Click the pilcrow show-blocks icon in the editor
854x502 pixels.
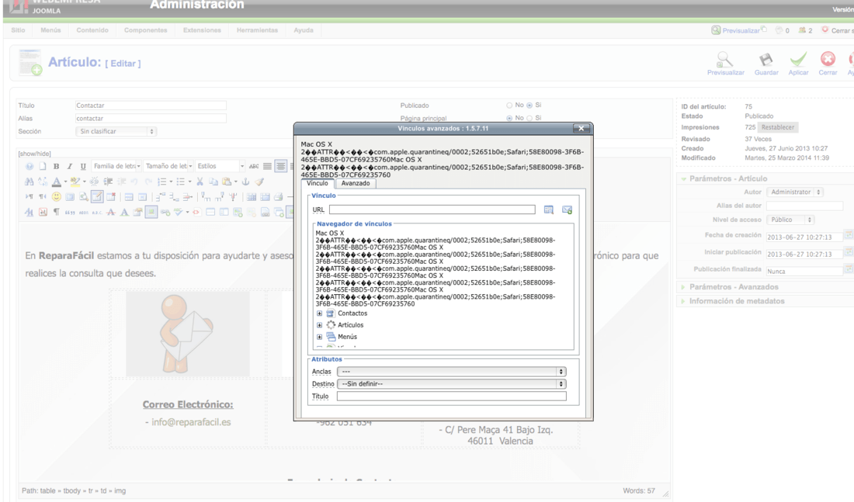pos(56,212)
